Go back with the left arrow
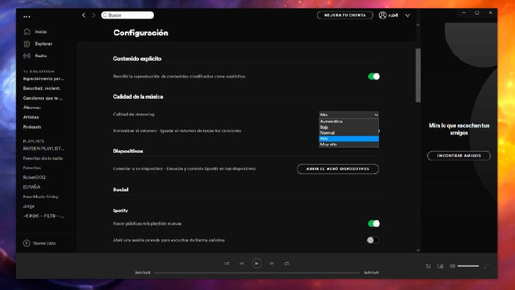 pos(84,15)
